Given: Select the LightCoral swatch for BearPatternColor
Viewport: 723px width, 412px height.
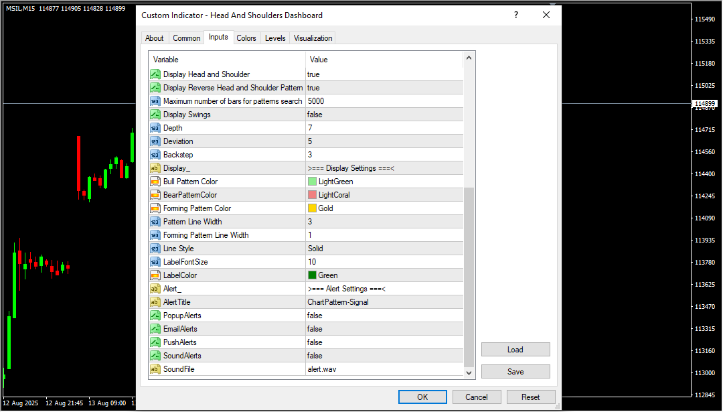Looking at the screenshot, I should 312,195.
